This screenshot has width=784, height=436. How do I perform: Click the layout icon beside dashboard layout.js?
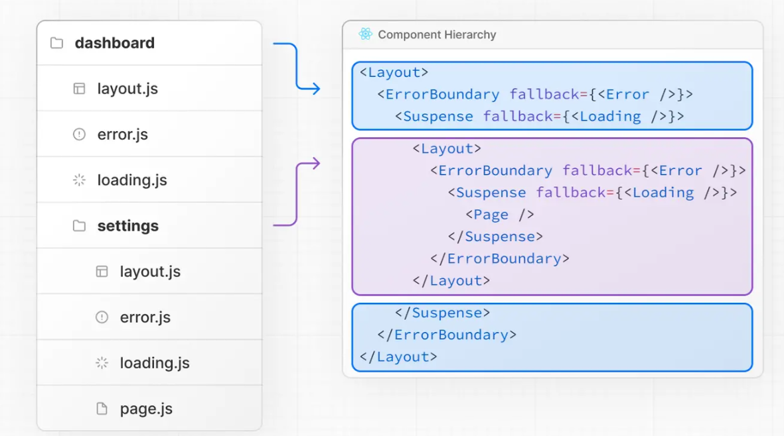point(79,89)
